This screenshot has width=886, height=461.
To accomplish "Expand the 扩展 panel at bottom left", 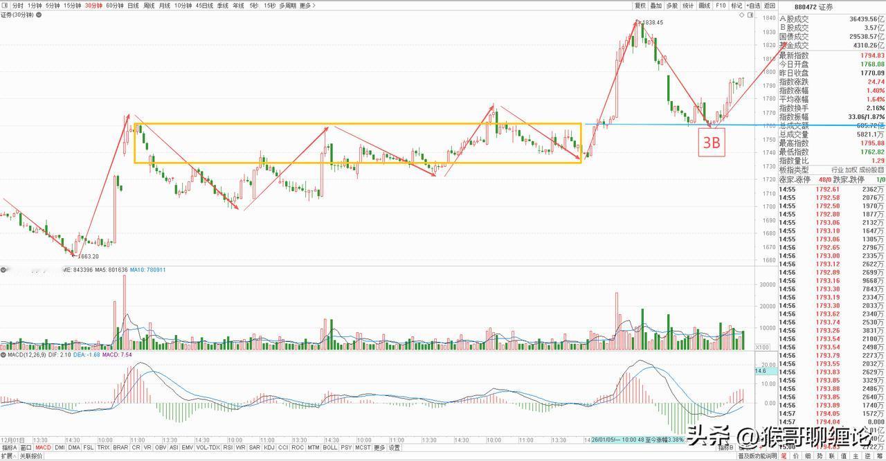I will (x=8, y=456).
